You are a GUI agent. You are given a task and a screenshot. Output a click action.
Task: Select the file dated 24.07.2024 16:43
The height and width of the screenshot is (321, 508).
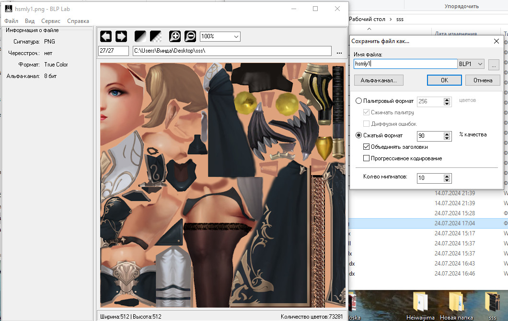point(454,264)
